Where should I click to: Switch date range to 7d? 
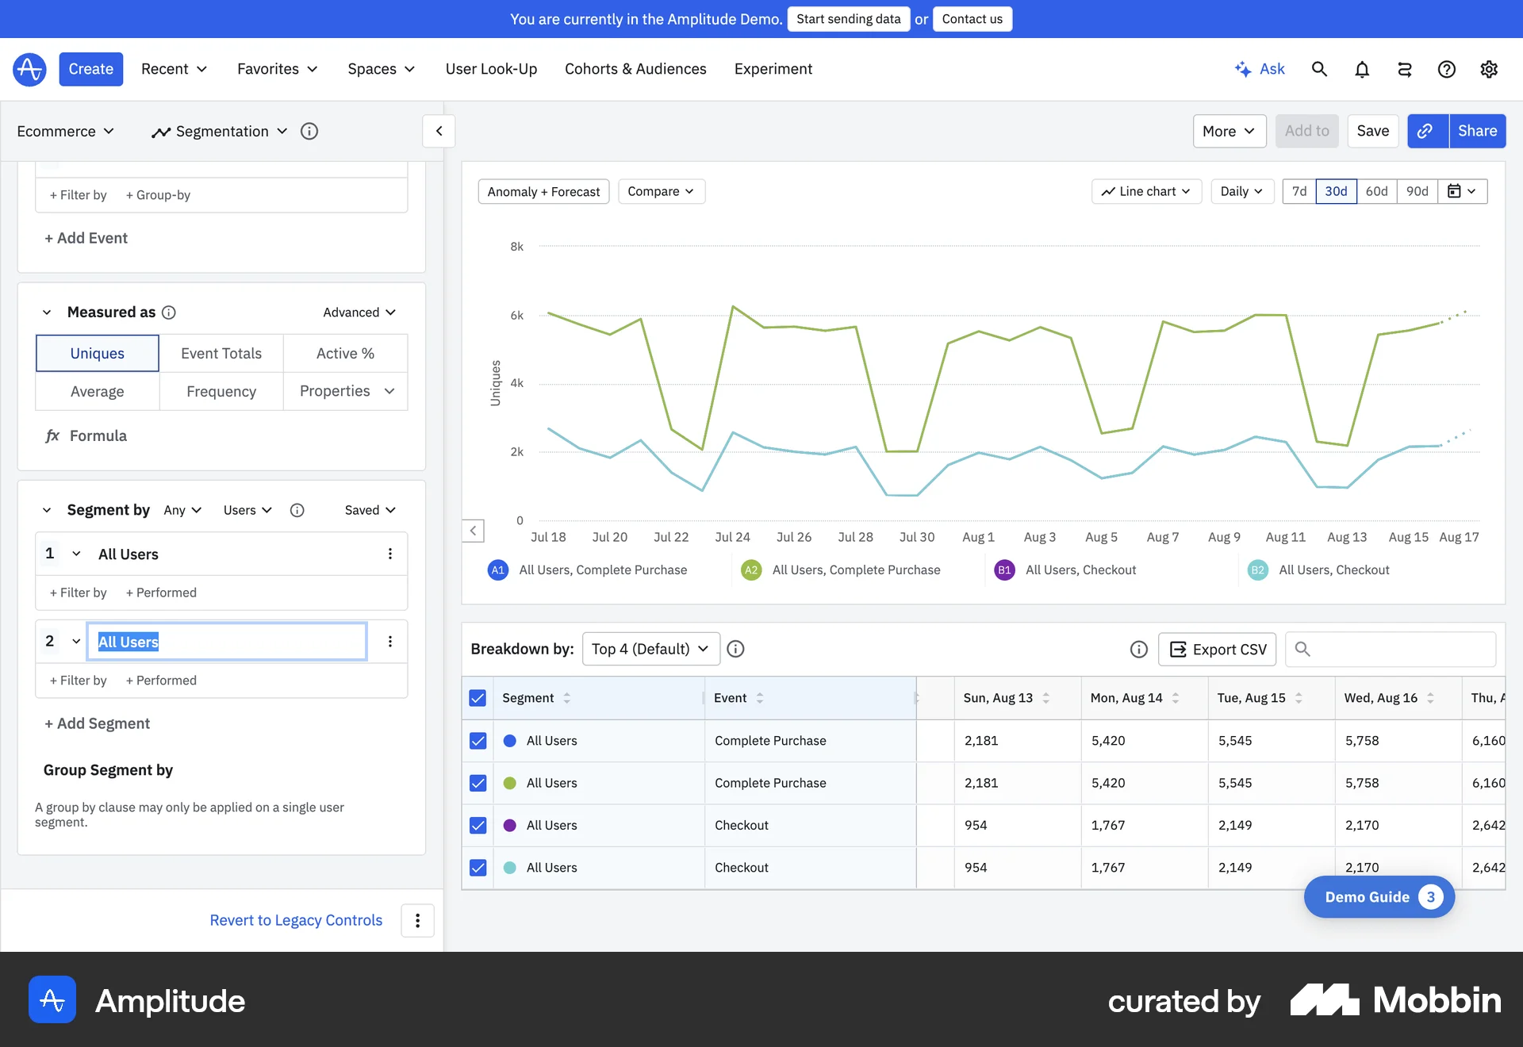(1299, 191)
